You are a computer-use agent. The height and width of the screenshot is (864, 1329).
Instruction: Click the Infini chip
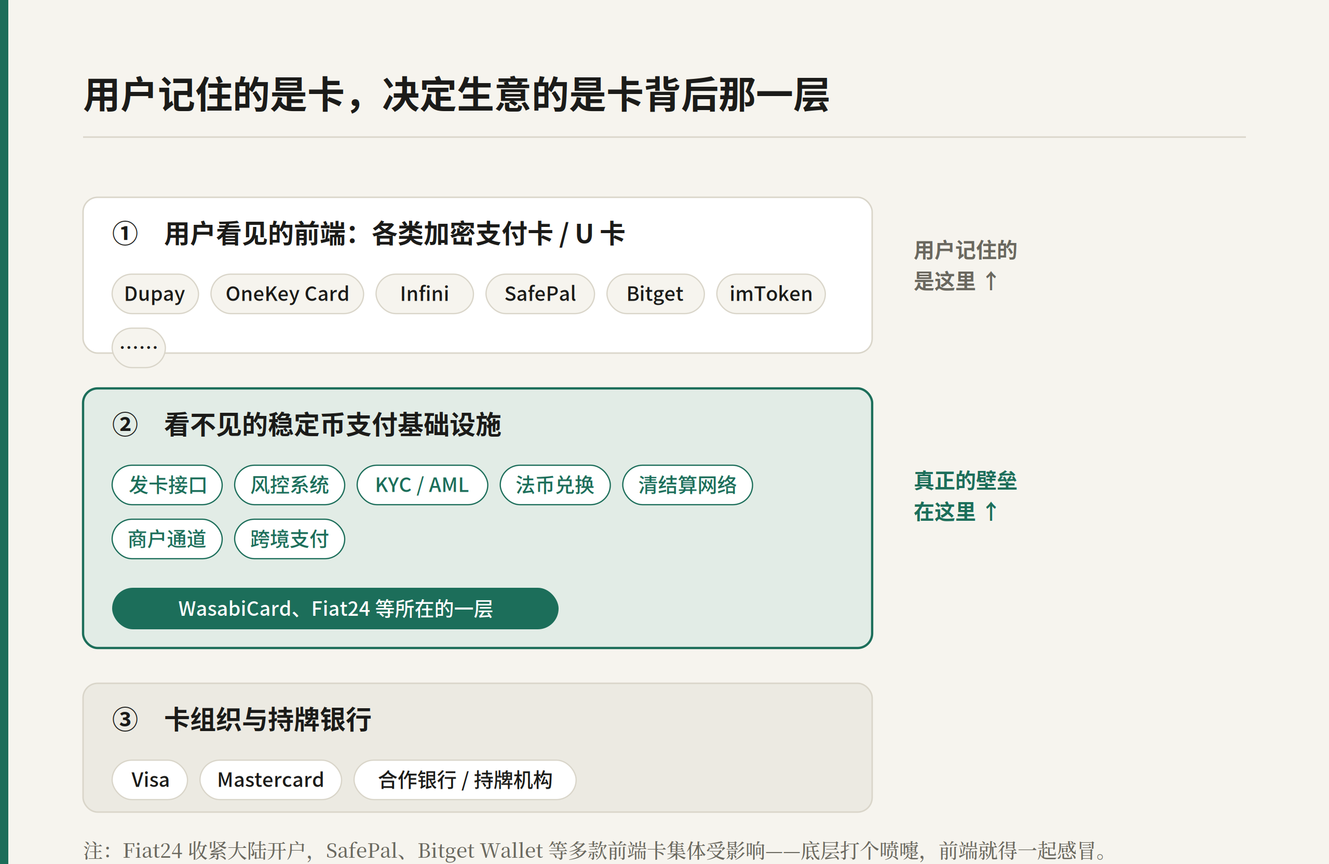(x=424, y=294)
